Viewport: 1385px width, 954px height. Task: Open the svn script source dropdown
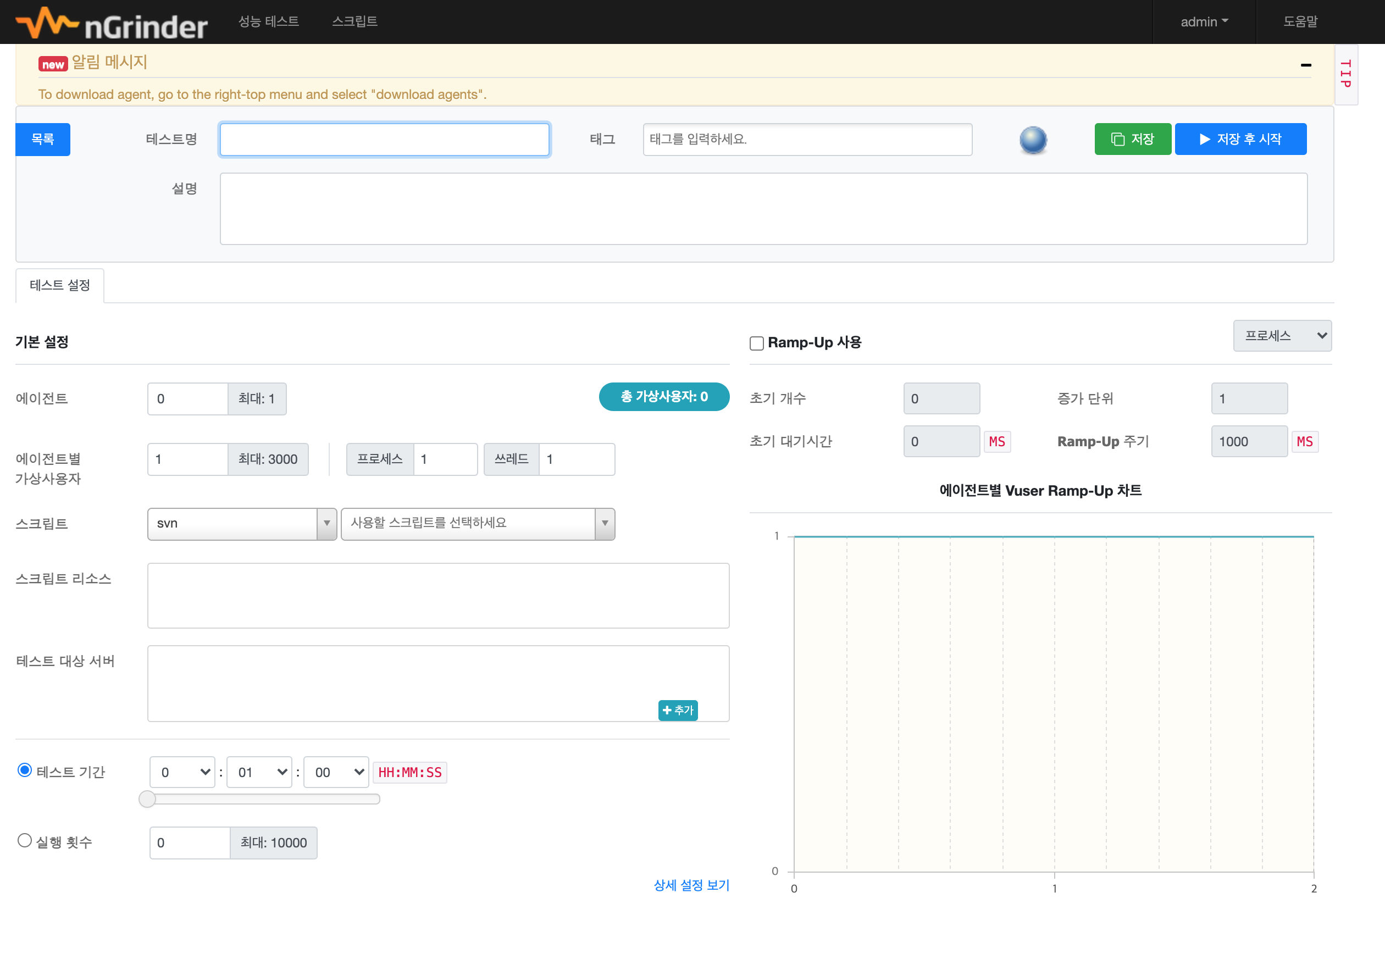point(241,524)
